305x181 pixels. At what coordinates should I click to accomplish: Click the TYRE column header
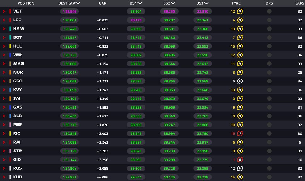point(236,3)
